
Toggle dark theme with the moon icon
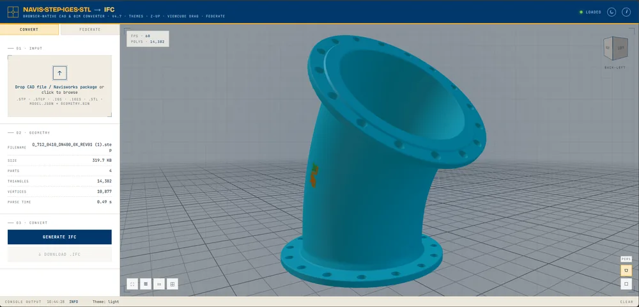(x=612, y=12)
